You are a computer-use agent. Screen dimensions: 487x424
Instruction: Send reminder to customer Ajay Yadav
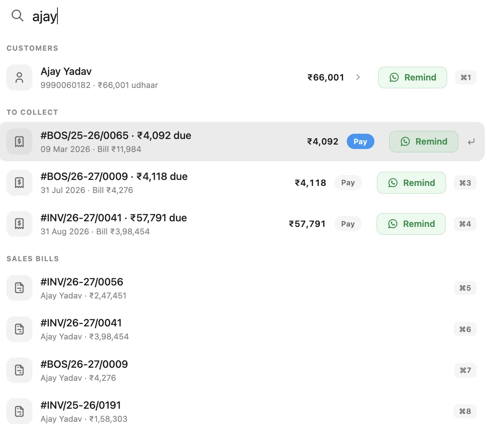(x=412, y=77)
